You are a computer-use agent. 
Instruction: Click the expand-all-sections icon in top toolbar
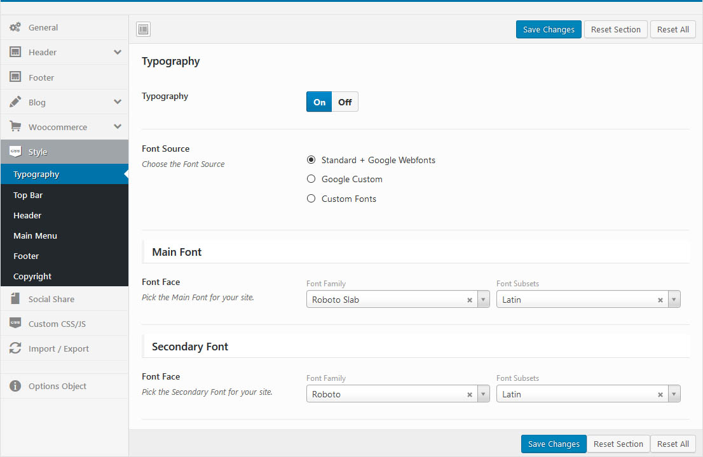[143, 29]
